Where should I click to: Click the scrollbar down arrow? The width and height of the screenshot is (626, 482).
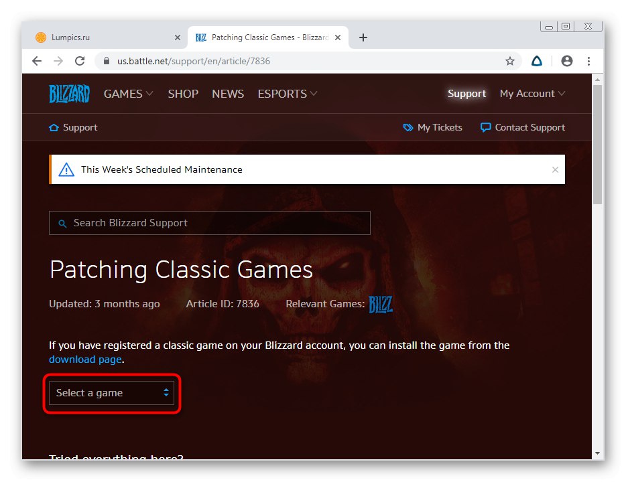pos(597,453)
